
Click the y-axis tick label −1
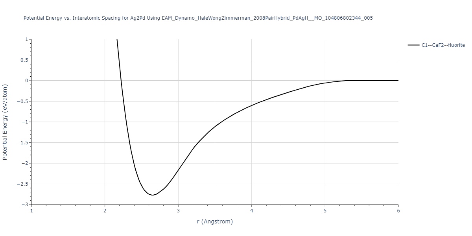coord(25,122)
